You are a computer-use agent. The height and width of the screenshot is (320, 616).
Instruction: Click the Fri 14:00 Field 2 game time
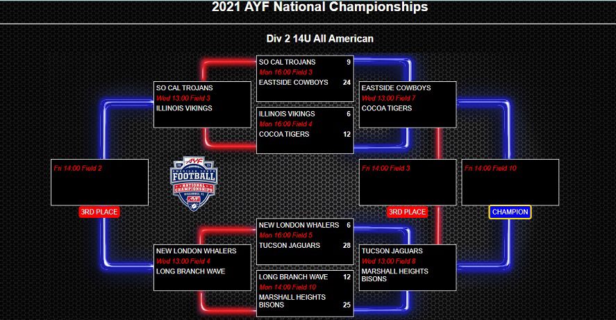pos(78,168)
